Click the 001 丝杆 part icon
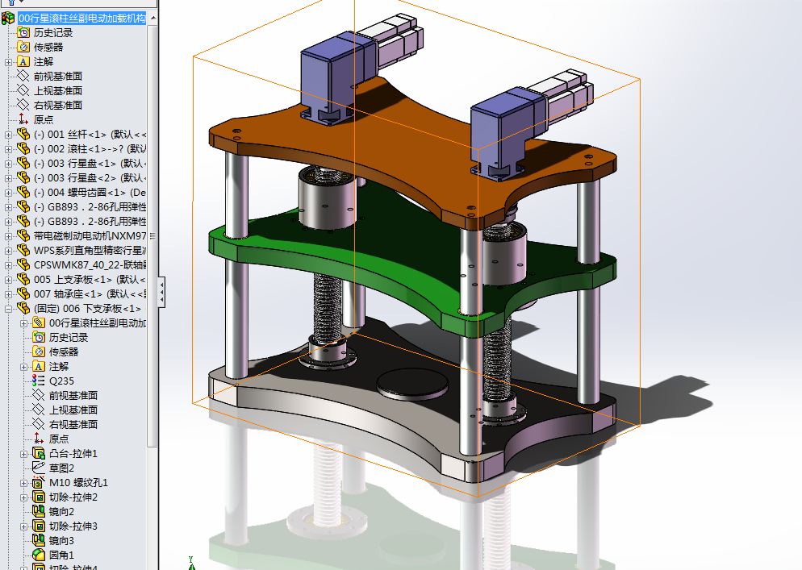Image resolution: width=802 pixels, height=570 pixels. point(23,135)
